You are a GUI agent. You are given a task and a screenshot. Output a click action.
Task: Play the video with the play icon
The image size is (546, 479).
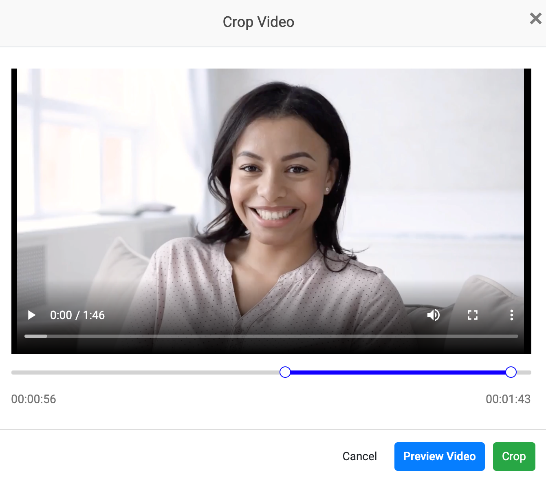click(31, 315)
